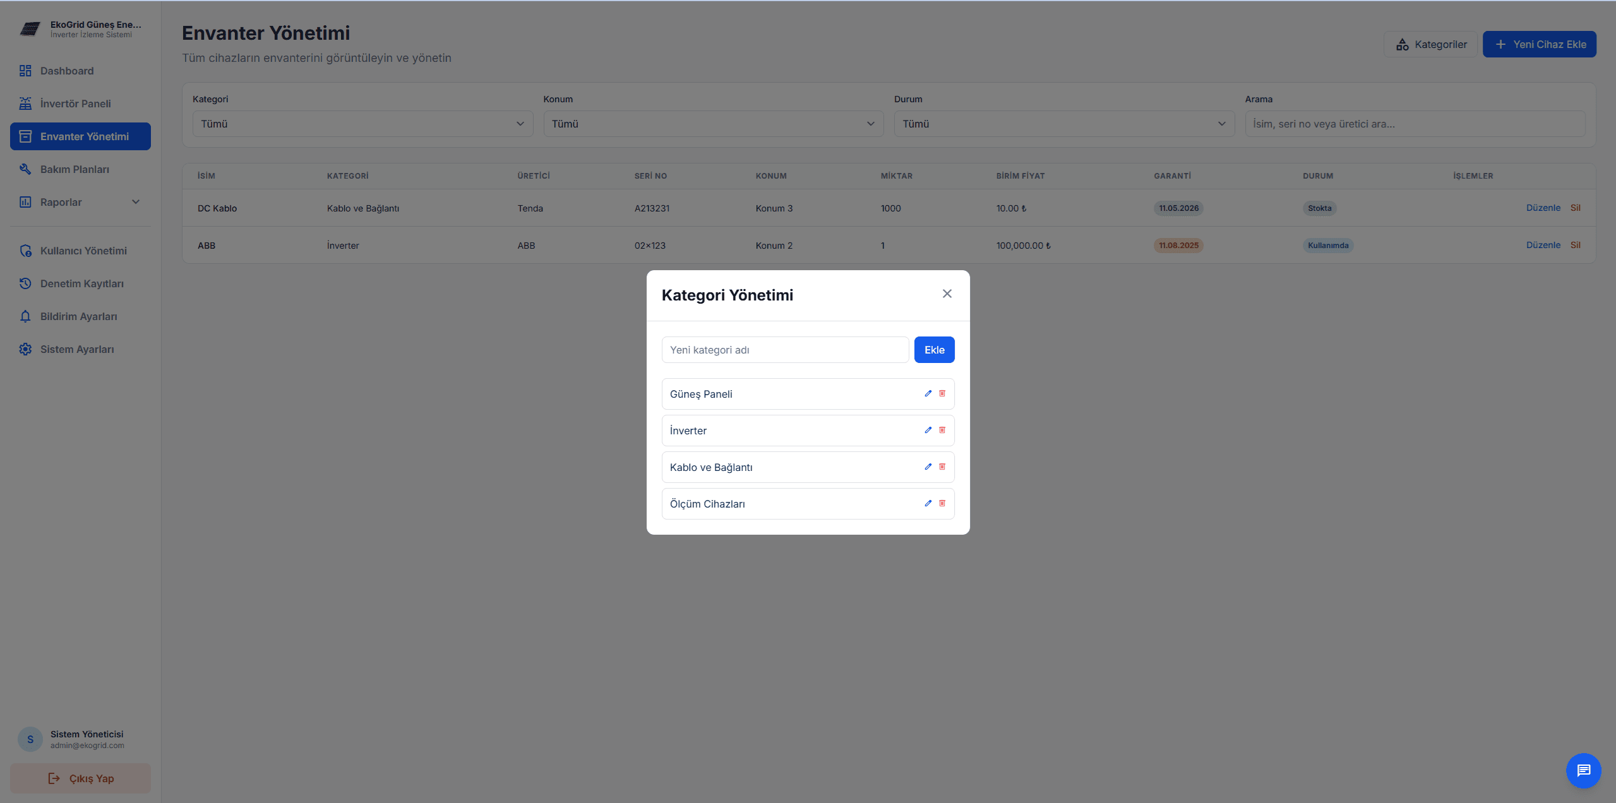Click pencil edit icon for Kablo ve Bağlantı

928,467
